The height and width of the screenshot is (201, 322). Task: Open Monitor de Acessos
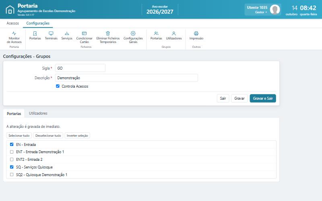(14, 37)
